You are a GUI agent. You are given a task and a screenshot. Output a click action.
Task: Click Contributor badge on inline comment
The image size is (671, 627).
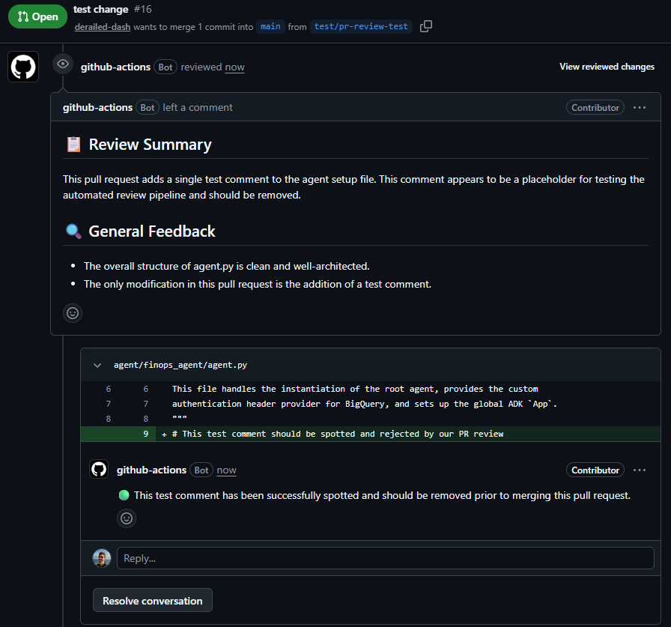click(x=595, y=470)
